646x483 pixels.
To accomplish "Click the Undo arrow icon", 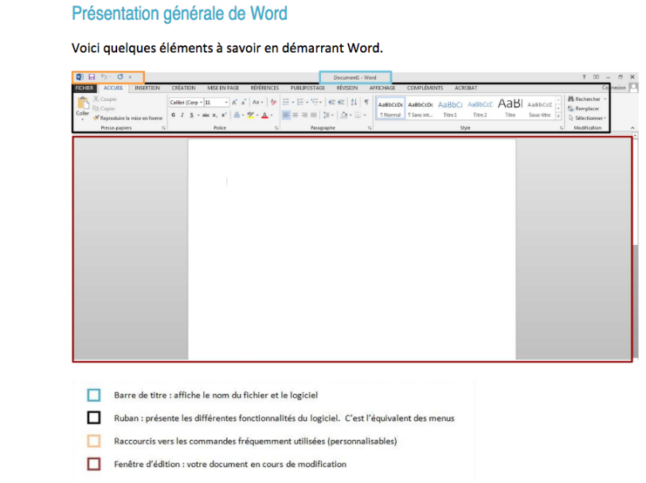I will click(x=104, y=77).
